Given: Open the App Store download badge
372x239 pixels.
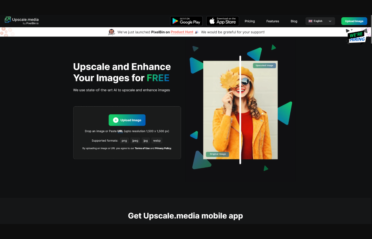Looking at the screenshot, I should [223, 21].
